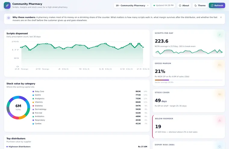
Task: Select the First Aid legend entry
Action: tap(90, 113)
